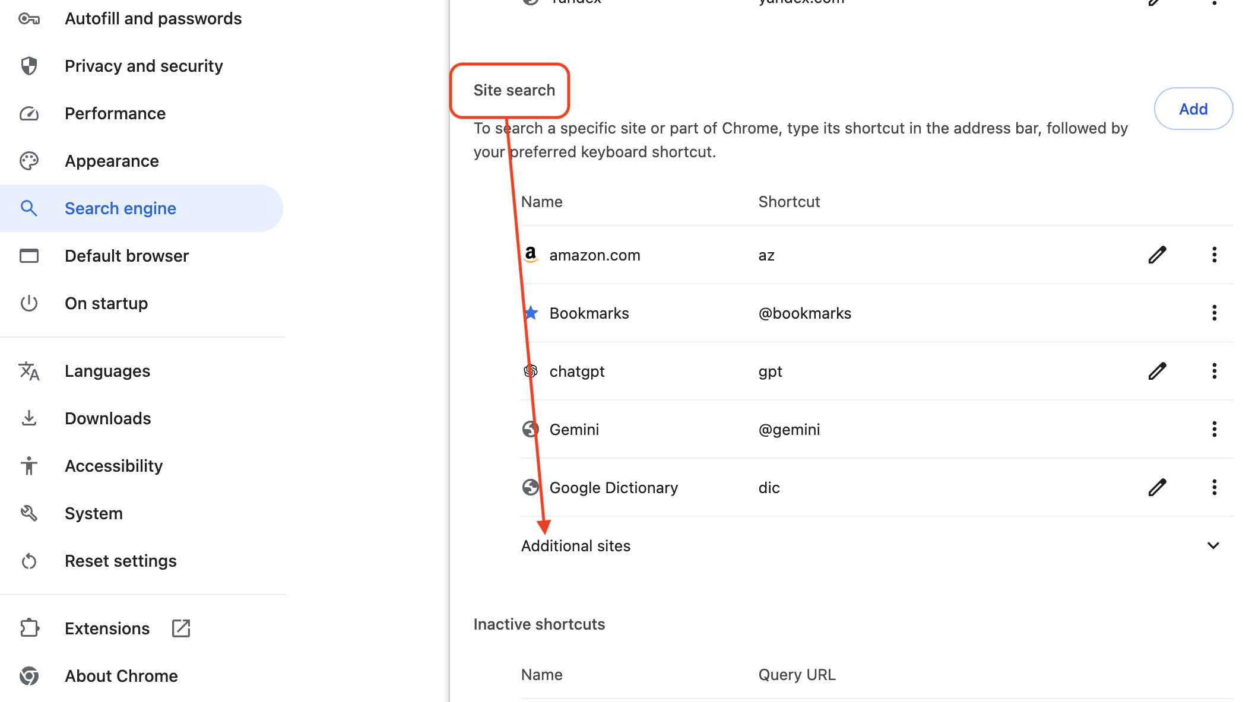Open more actions for chatgpt row

1214,371
